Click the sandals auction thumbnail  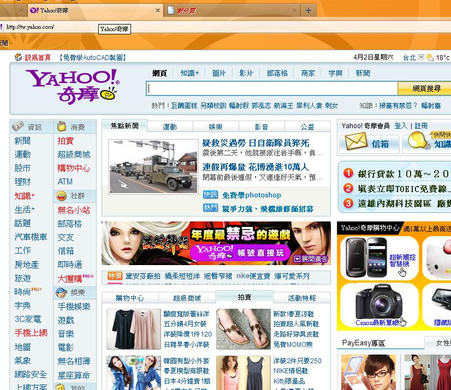click(x=244, y=329)
